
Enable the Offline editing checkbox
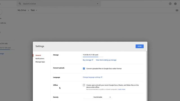point(84,85)
